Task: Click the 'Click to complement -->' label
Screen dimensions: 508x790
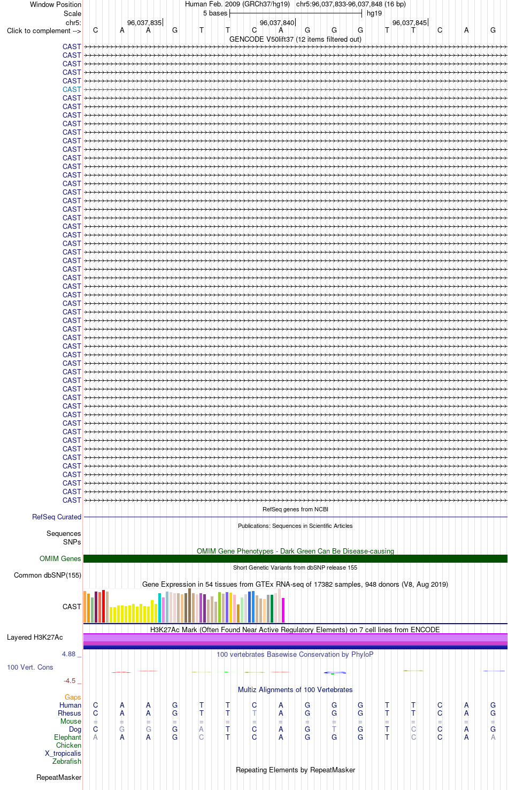Action: [44, 30]
